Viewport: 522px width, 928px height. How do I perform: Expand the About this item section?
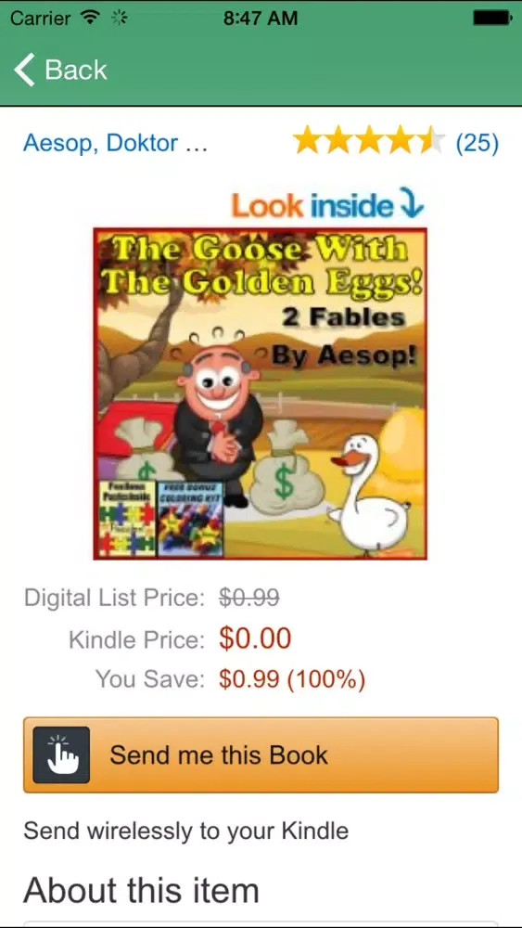(141, 890)
